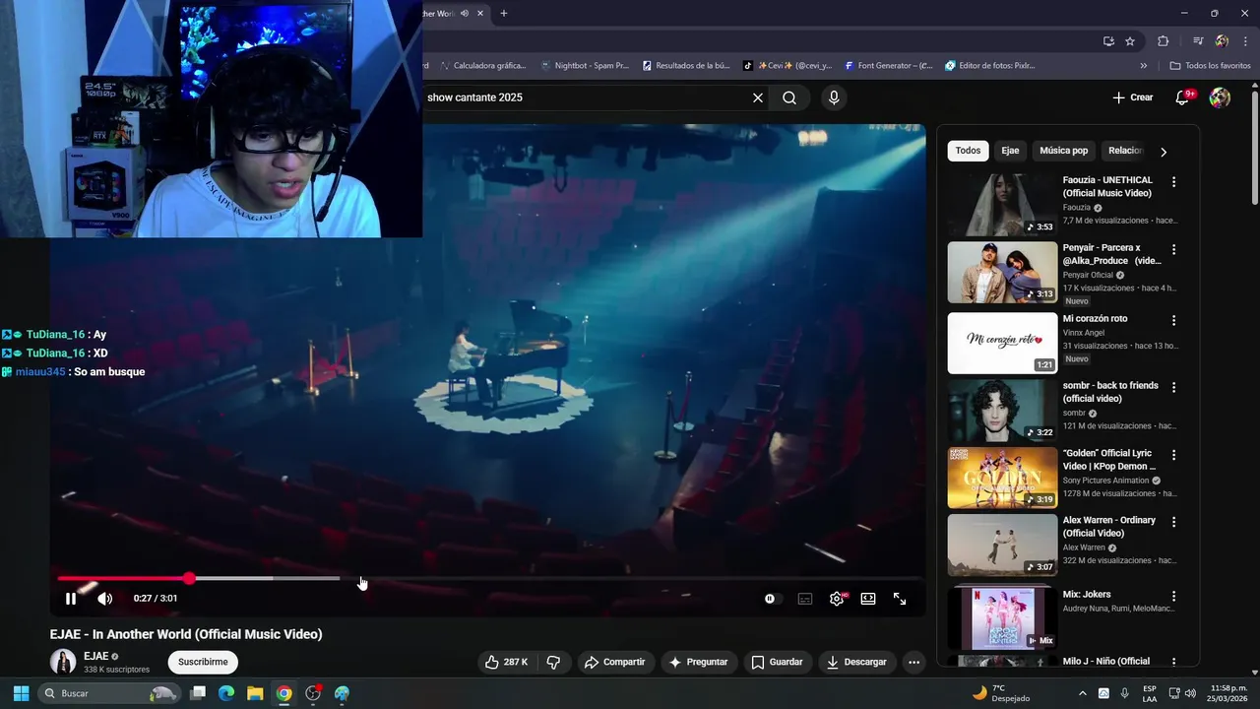Viewport: 1260px width, 709px height.
Task: Open options for Golden Lyric Video
Action: [1173, 455]
